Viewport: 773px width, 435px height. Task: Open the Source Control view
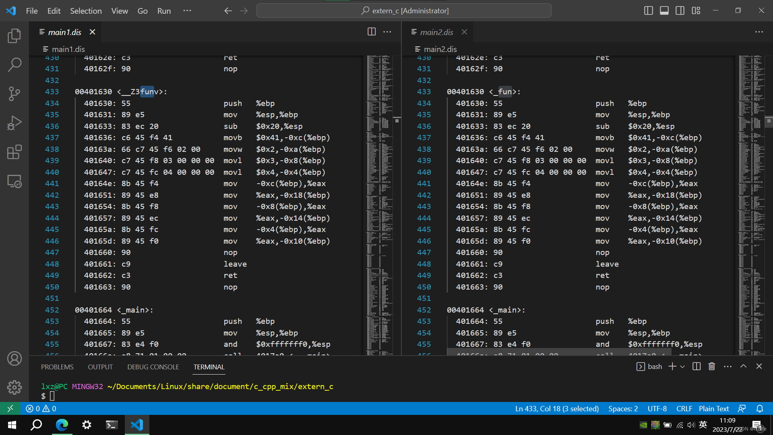point(14,93)
